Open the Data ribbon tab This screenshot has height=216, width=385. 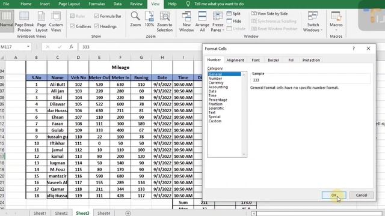point(117,4)
